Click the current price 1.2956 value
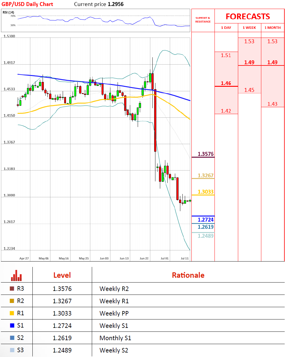Viewport: 288px width, 357px height. pyautogui.click(x=115, y=4)
